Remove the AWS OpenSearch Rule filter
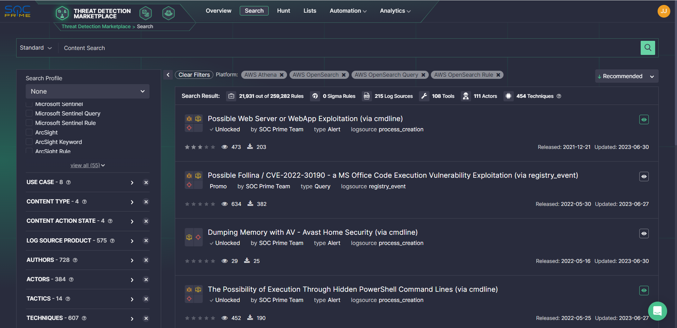 point(498,75)
